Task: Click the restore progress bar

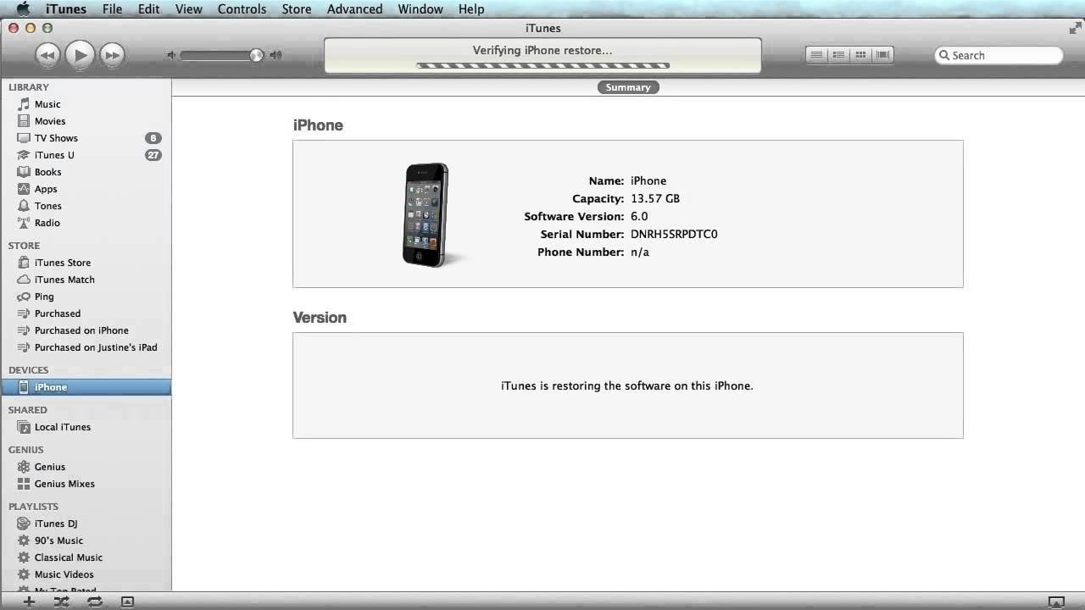Action: click(x=543, y=65)
